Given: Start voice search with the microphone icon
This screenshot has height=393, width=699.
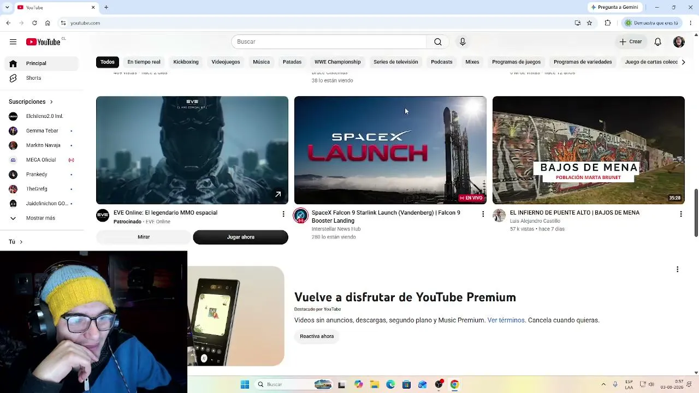Looking at the screenshot, I should [463, 41].
